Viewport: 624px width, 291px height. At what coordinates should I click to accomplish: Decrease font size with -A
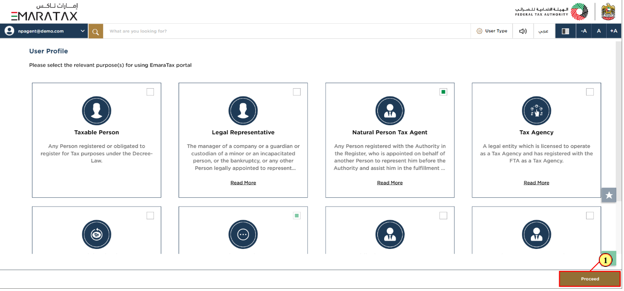click(x=584, y=31)
